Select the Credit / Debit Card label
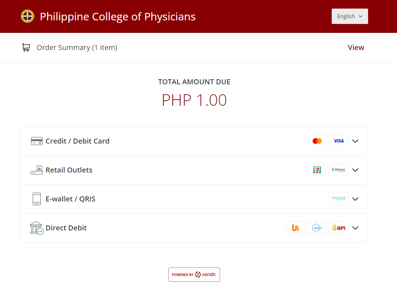 pyautogui.click(x=77, y=141)
